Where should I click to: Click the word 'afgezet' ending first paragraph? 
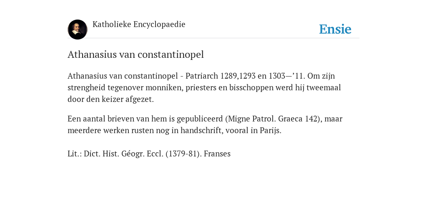click(x=138, y=99)
